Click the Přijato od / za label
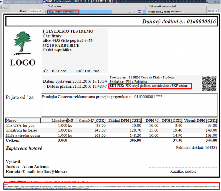Image resolution: width=221 pixels, height=191 pixels. [20, 97]
